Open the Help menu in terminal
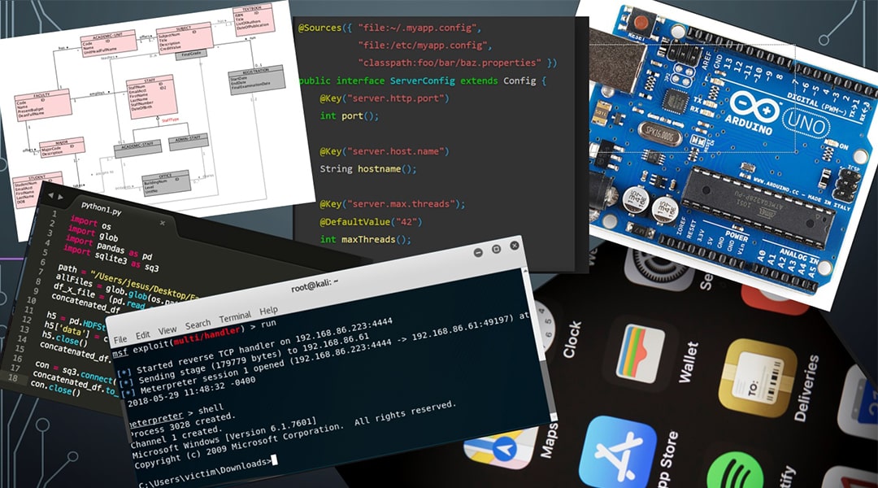Image resolution: width=878 pixels, height=488 pixels. click(x=268, y=310)
